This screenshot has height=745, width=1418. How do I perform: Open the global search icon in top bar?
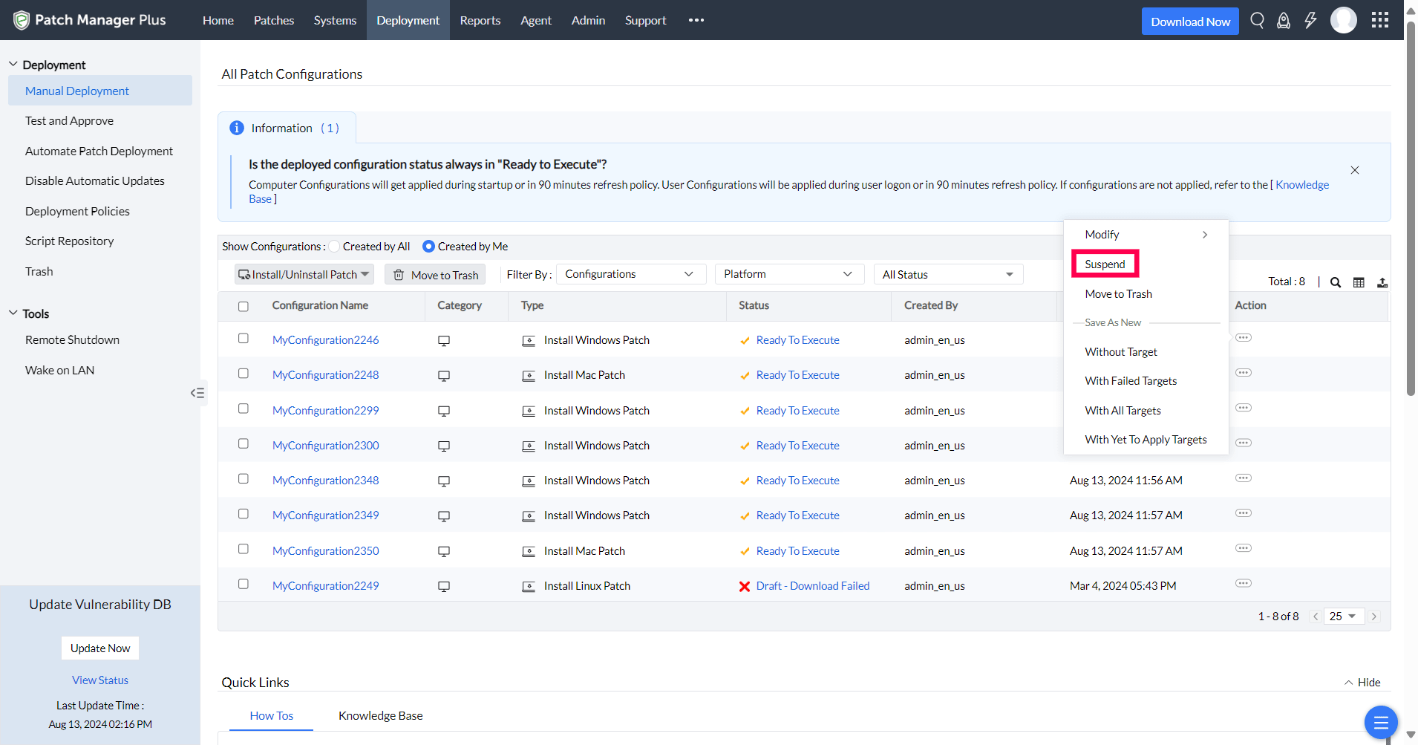click(1257, 20)
